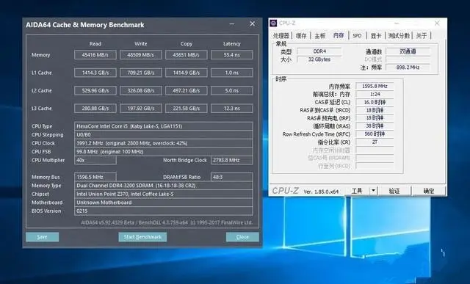Viewport: 470px width, 284px height.
Task: Click the L1 Cache Write value 709.21 GB/s
Action: [x=141, y=73]
